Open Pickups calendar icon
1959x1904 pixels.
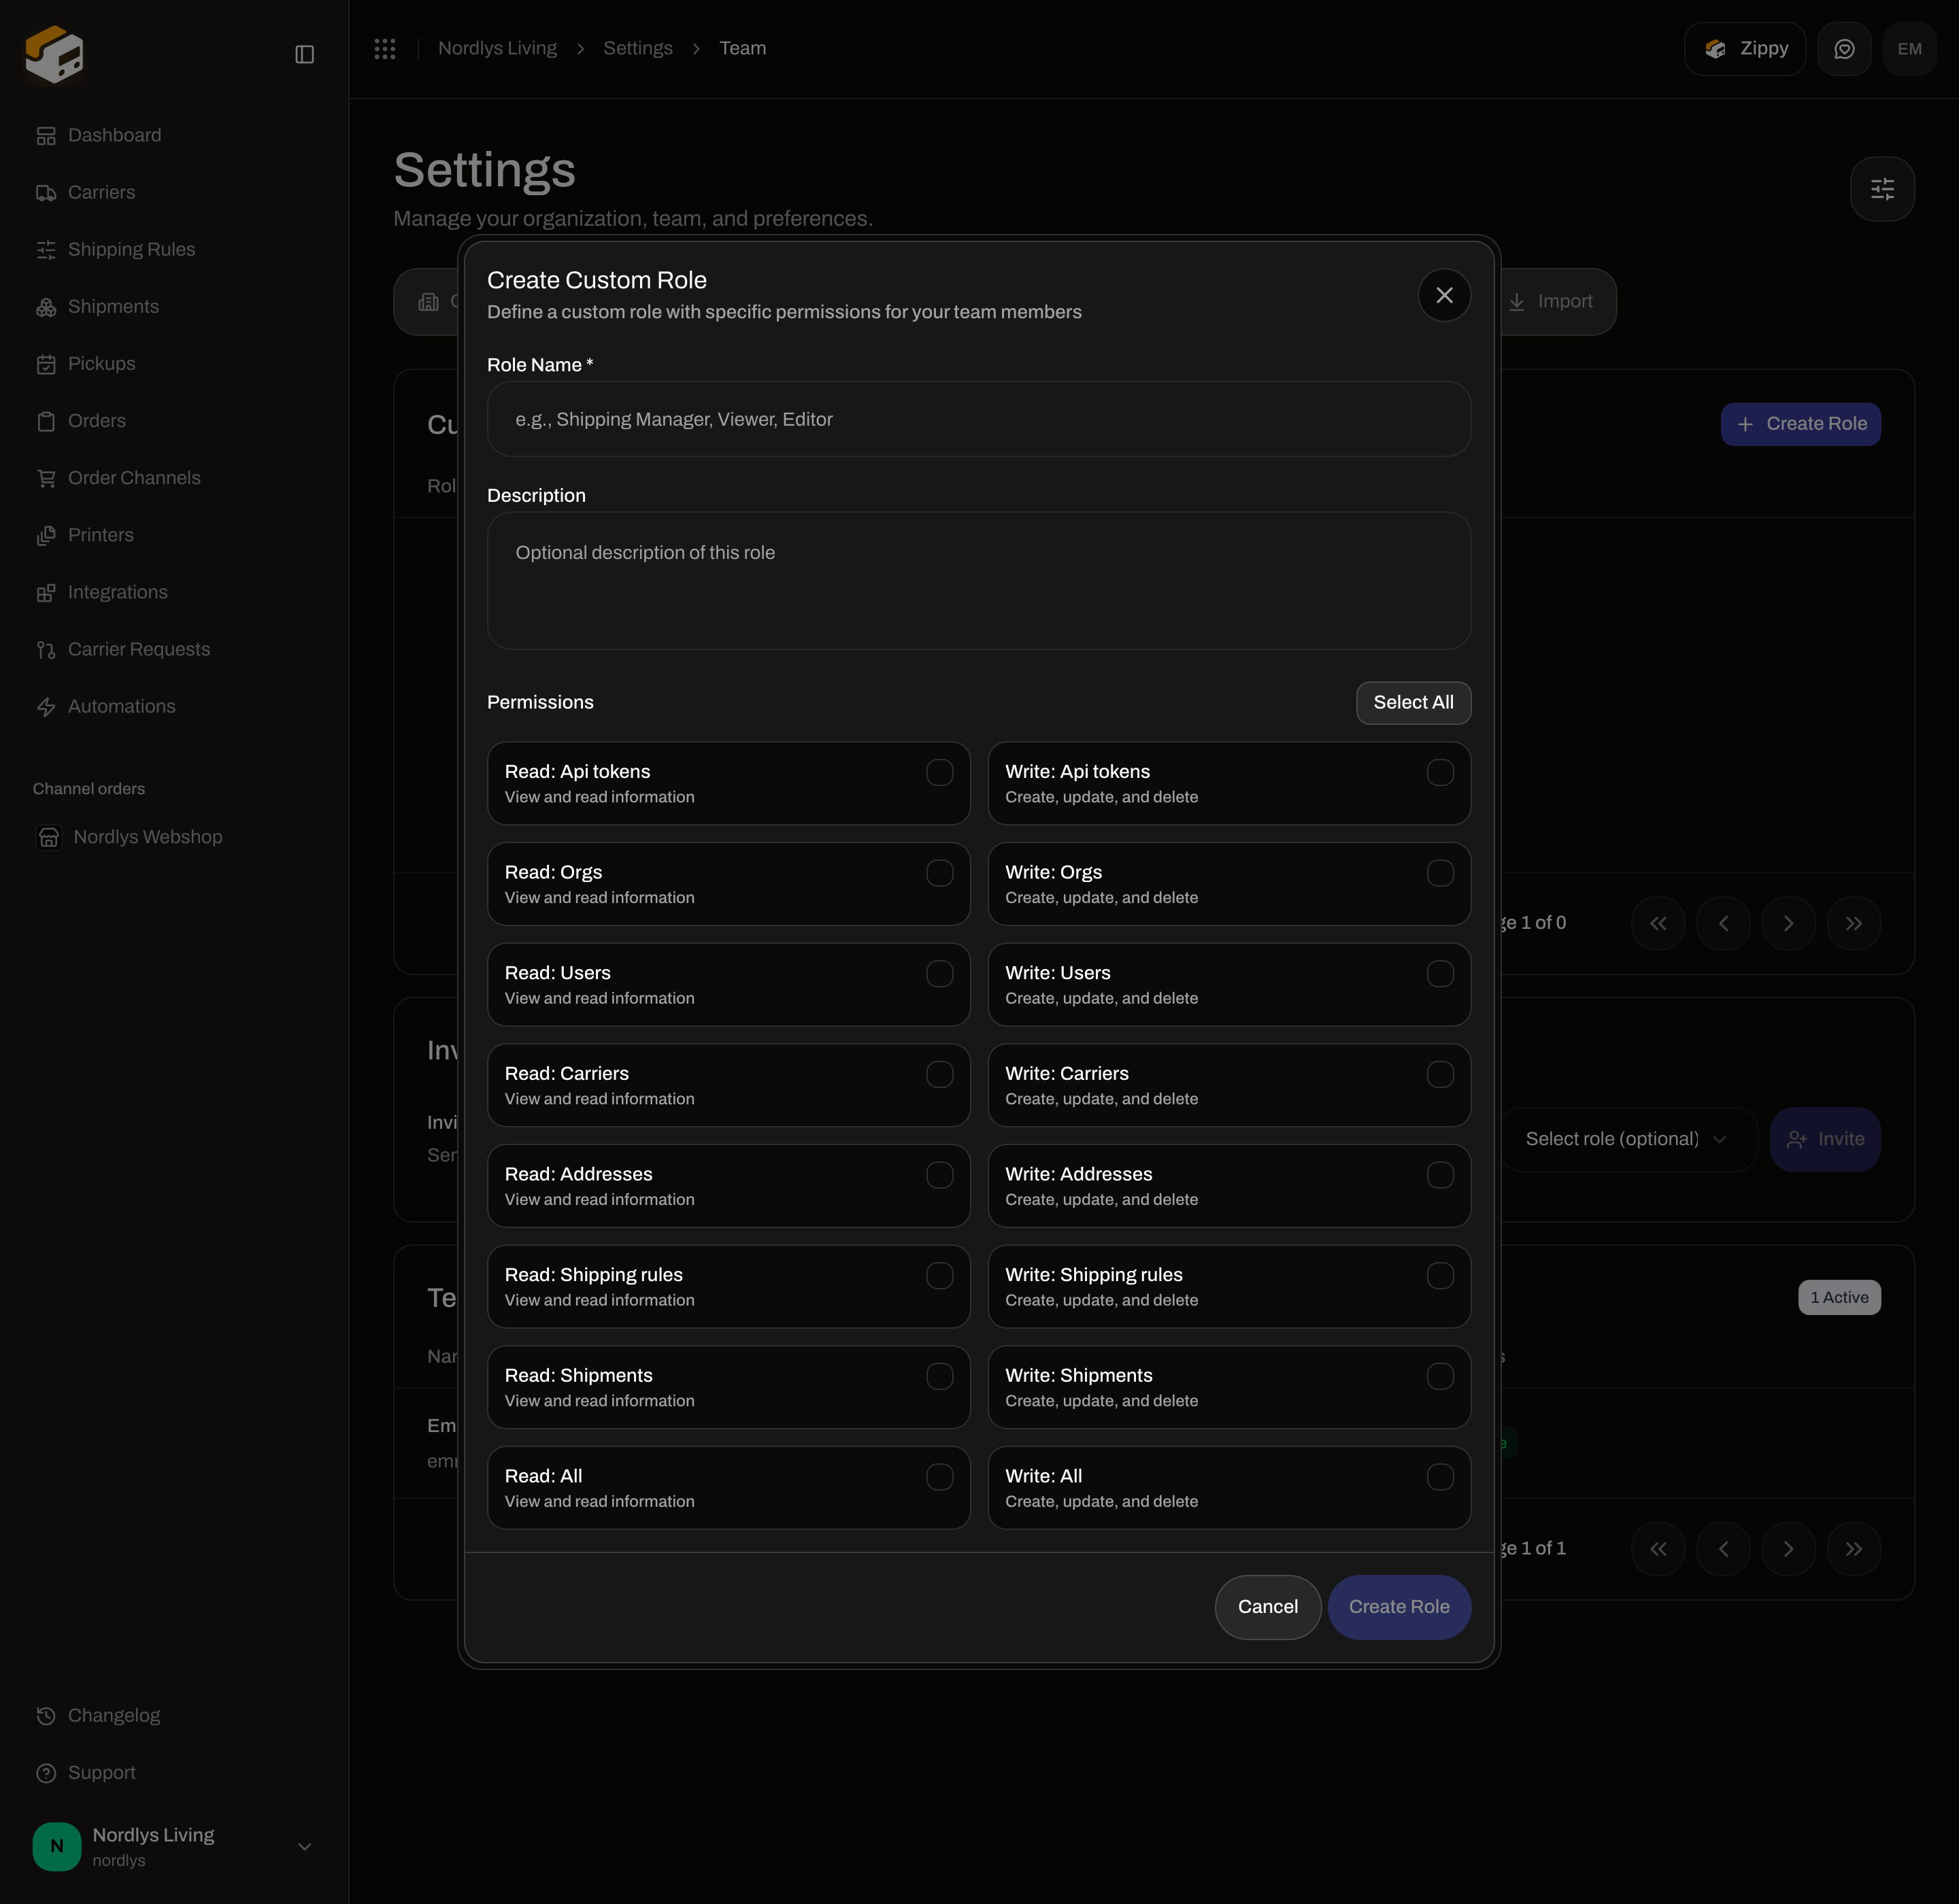coord(46,364)
